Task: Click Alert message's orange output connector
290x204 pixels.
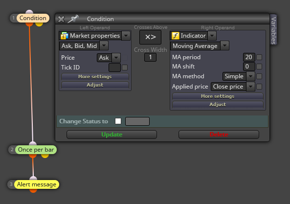Action: 33,191
